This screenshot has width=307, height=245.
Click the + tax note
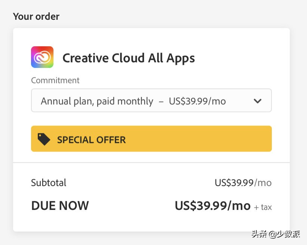[263, 207]
